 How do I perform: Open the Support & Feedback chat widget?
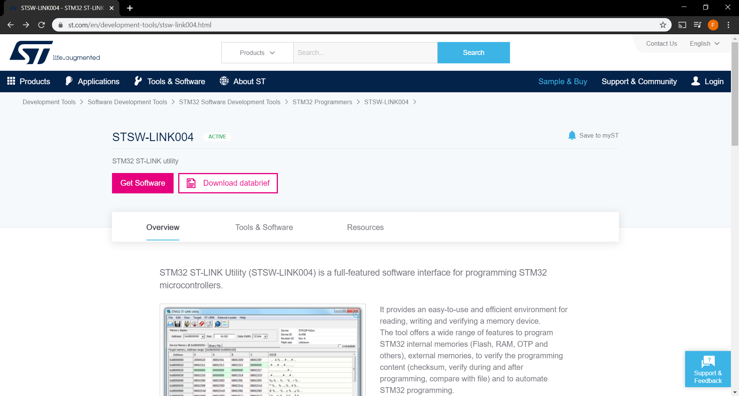point(707,369)
